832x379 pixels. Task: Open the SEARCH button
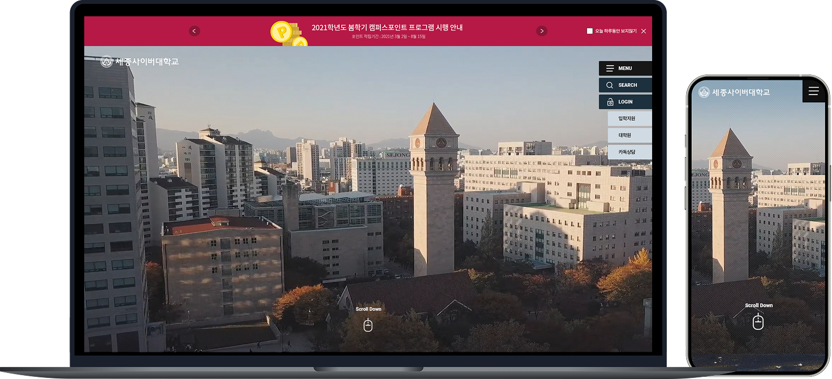pyautogui.click(x=625, y=85)
